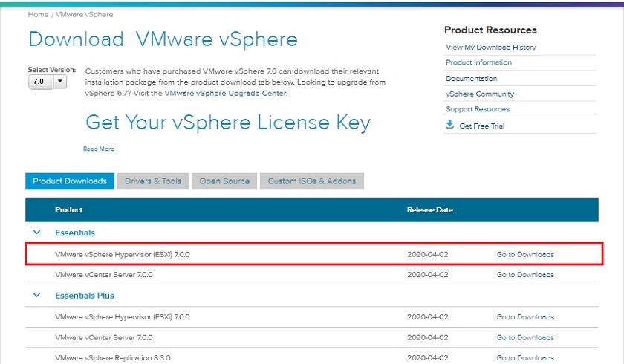This screenshot has height=364, width=624.
Task: Open the Select Version dropdown arrow
Action: point(60,82)
